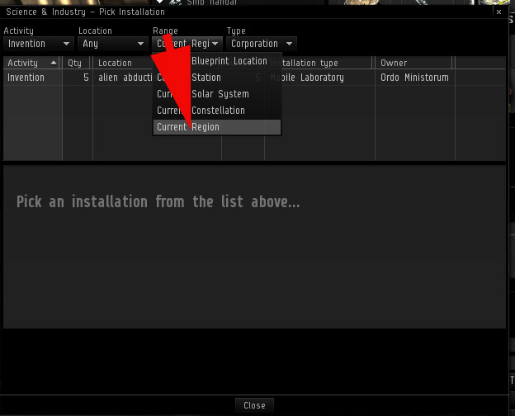
Task: Open the Type dropdown set to Corporation
Action: click(262, 44)
